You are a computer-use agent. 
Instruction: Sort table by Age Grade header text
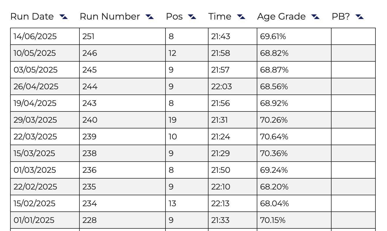pos(281,17)
